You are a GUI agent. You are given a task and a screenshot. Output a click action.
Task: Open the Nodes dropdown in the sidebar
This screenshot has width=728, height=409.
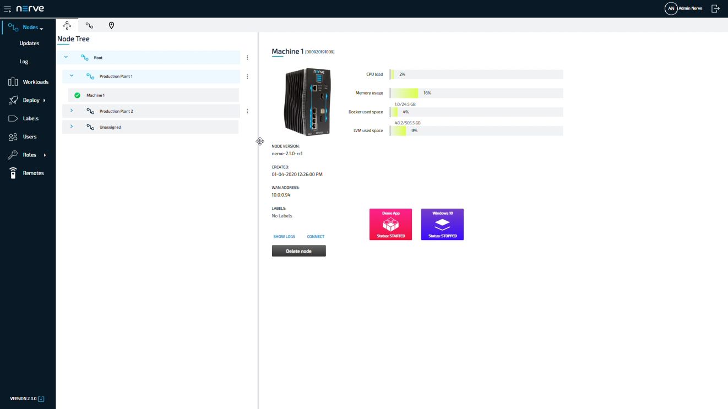(30, 27)
